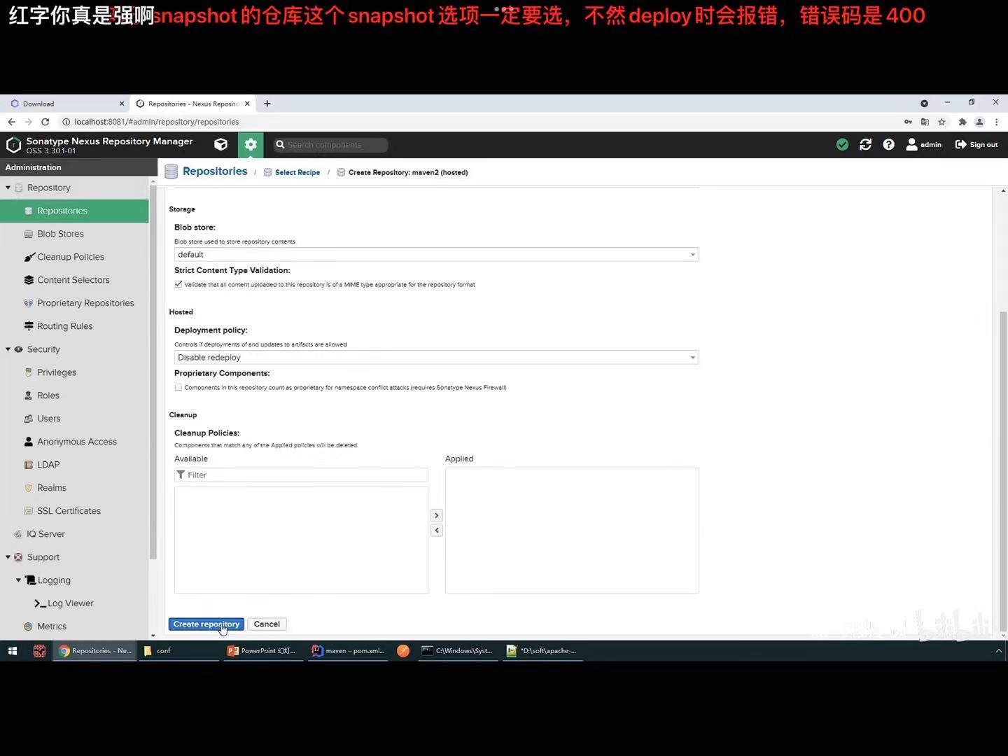Viewport: 1008px width, 756px height.
Task: Click the translate icon in address bar
Action: [x=925, y=122]
